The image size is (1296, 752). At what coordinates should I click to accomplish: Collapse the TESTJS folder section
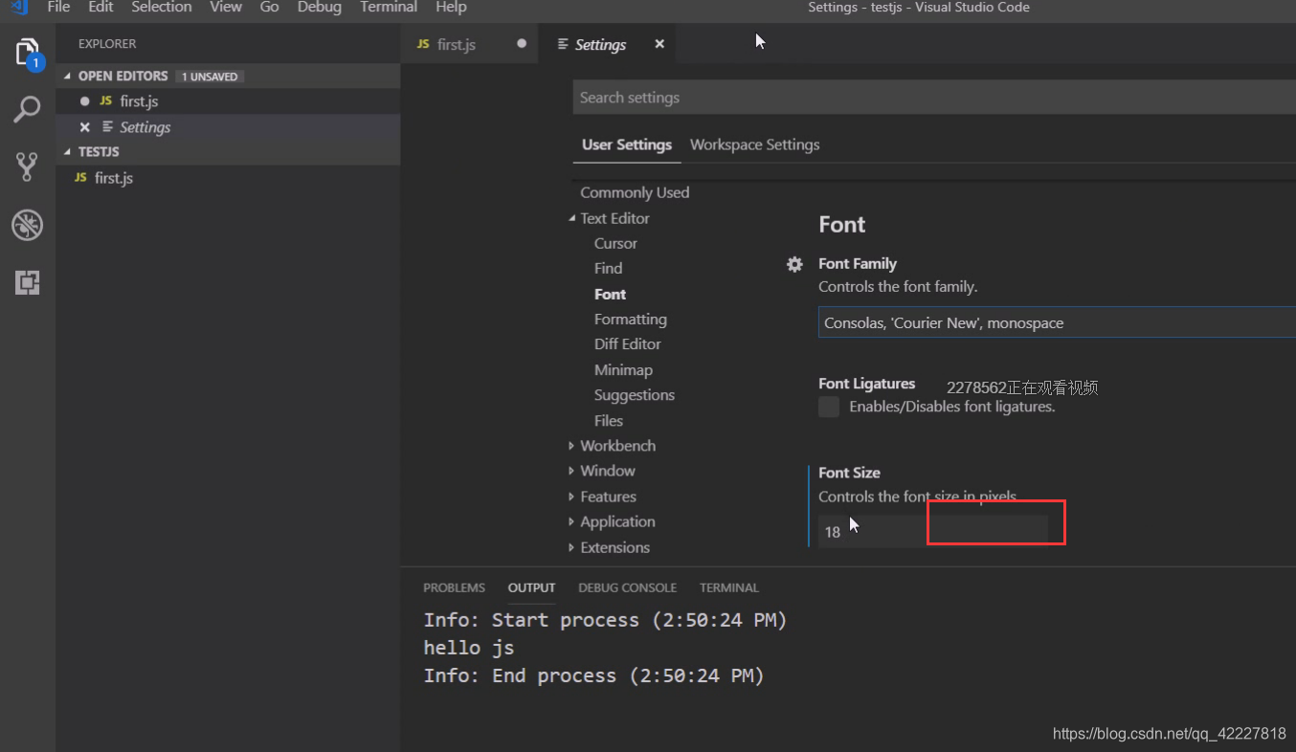[68, 152]
